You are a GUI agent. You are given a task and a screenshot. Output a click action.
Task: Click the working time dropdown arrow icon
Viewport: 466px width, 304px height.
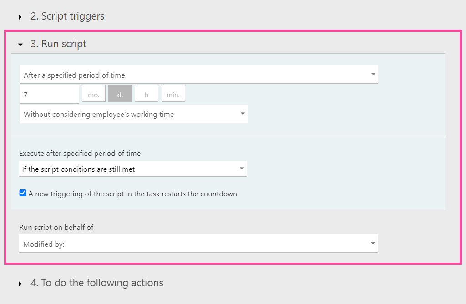pyautogui.click(x=243, y=114)
